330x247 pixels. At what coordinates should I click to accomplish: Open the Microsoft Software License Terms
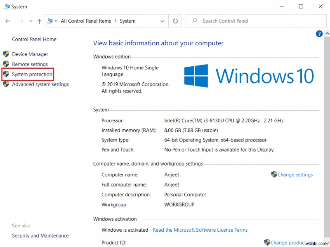pyautogui.click(x=200, y=230)
